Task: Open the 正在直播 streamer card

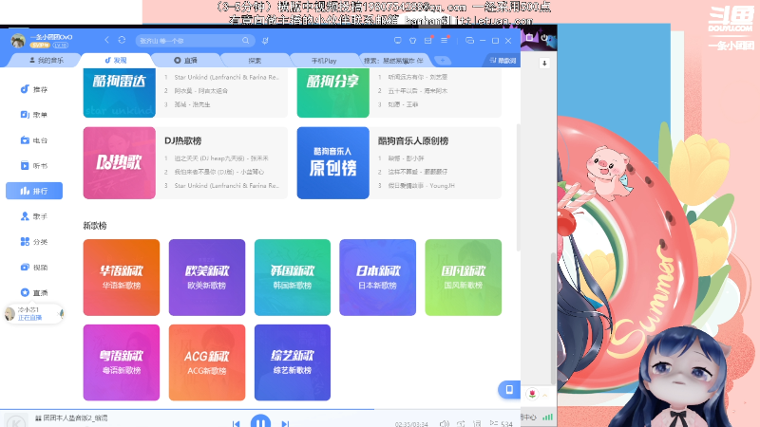Action: pyautogui.click(x=34, y=314)
